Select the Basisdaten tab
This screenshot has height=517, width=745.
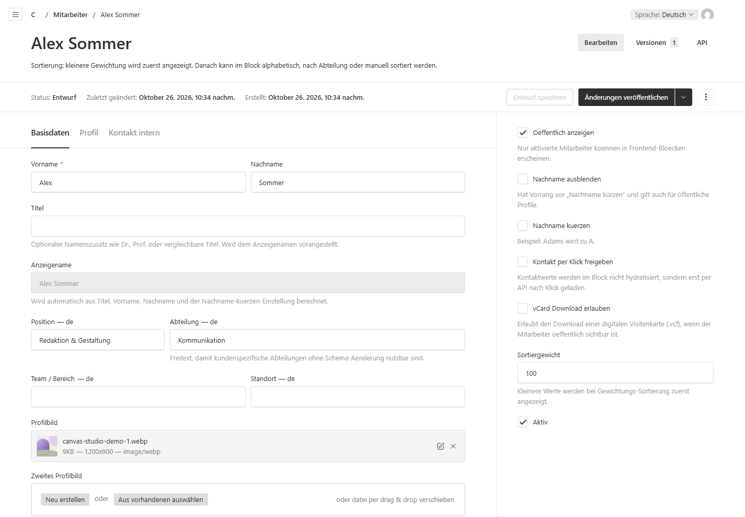[x=50, y=133]
